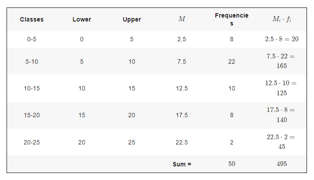314x180 pixels.
Task: Select the Lower column header
Action: click(x=82, y=20)
